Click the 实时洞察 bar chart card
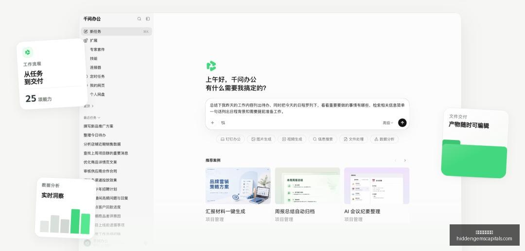 (x=65, y=207)
